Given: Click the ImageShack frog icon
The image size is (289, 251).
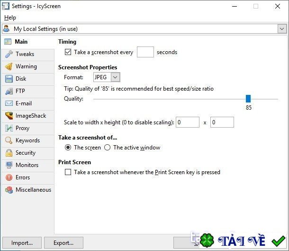Looking at the screenshot, I should [x=9, y=116].
